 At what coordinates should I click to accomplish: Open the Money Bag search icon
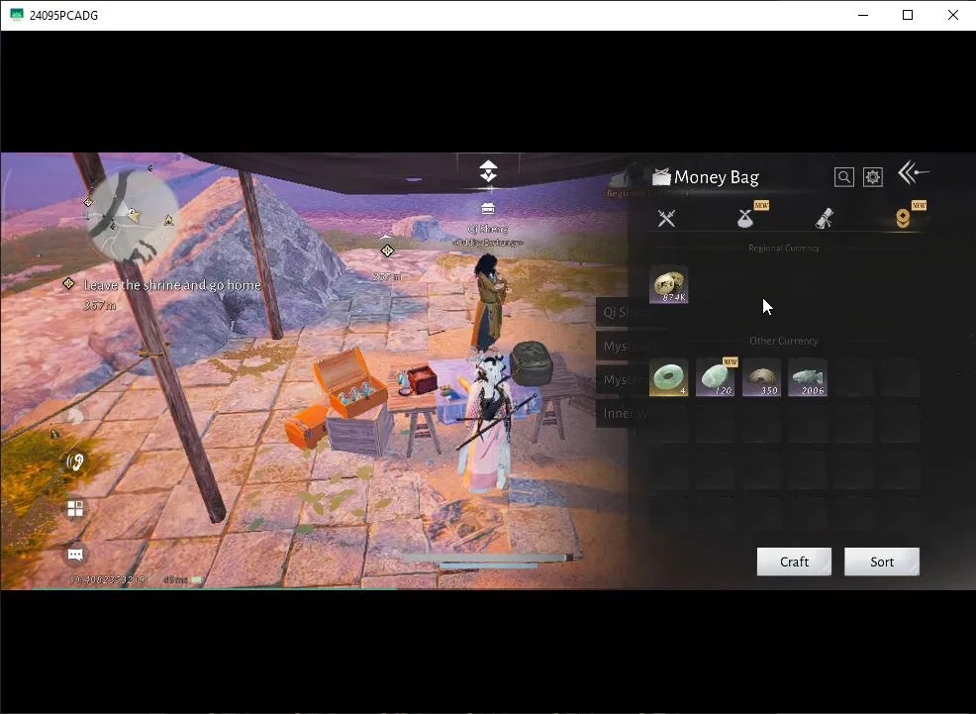click(843, 177)
